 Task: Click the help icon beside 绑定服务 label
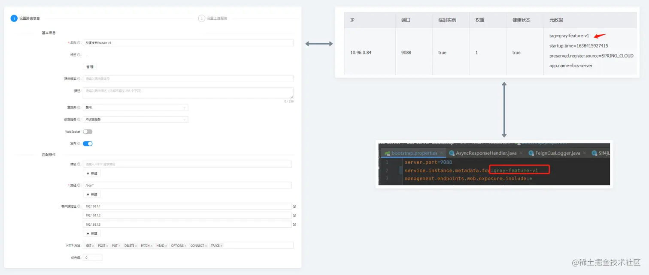[x=79, y=120]
